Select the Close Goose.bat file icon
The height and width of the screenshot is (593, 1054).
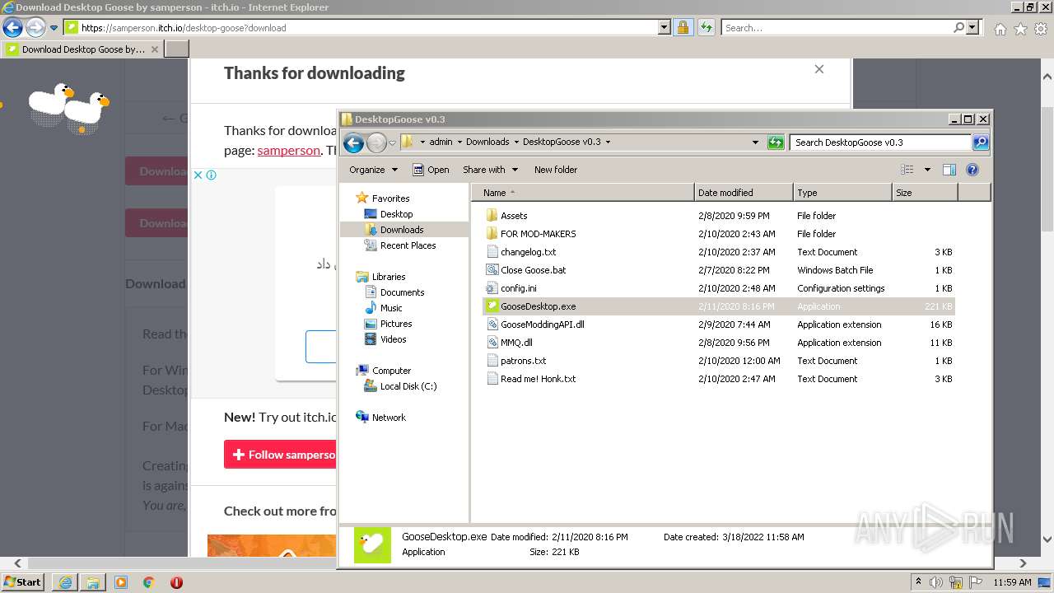click(492, 270)
